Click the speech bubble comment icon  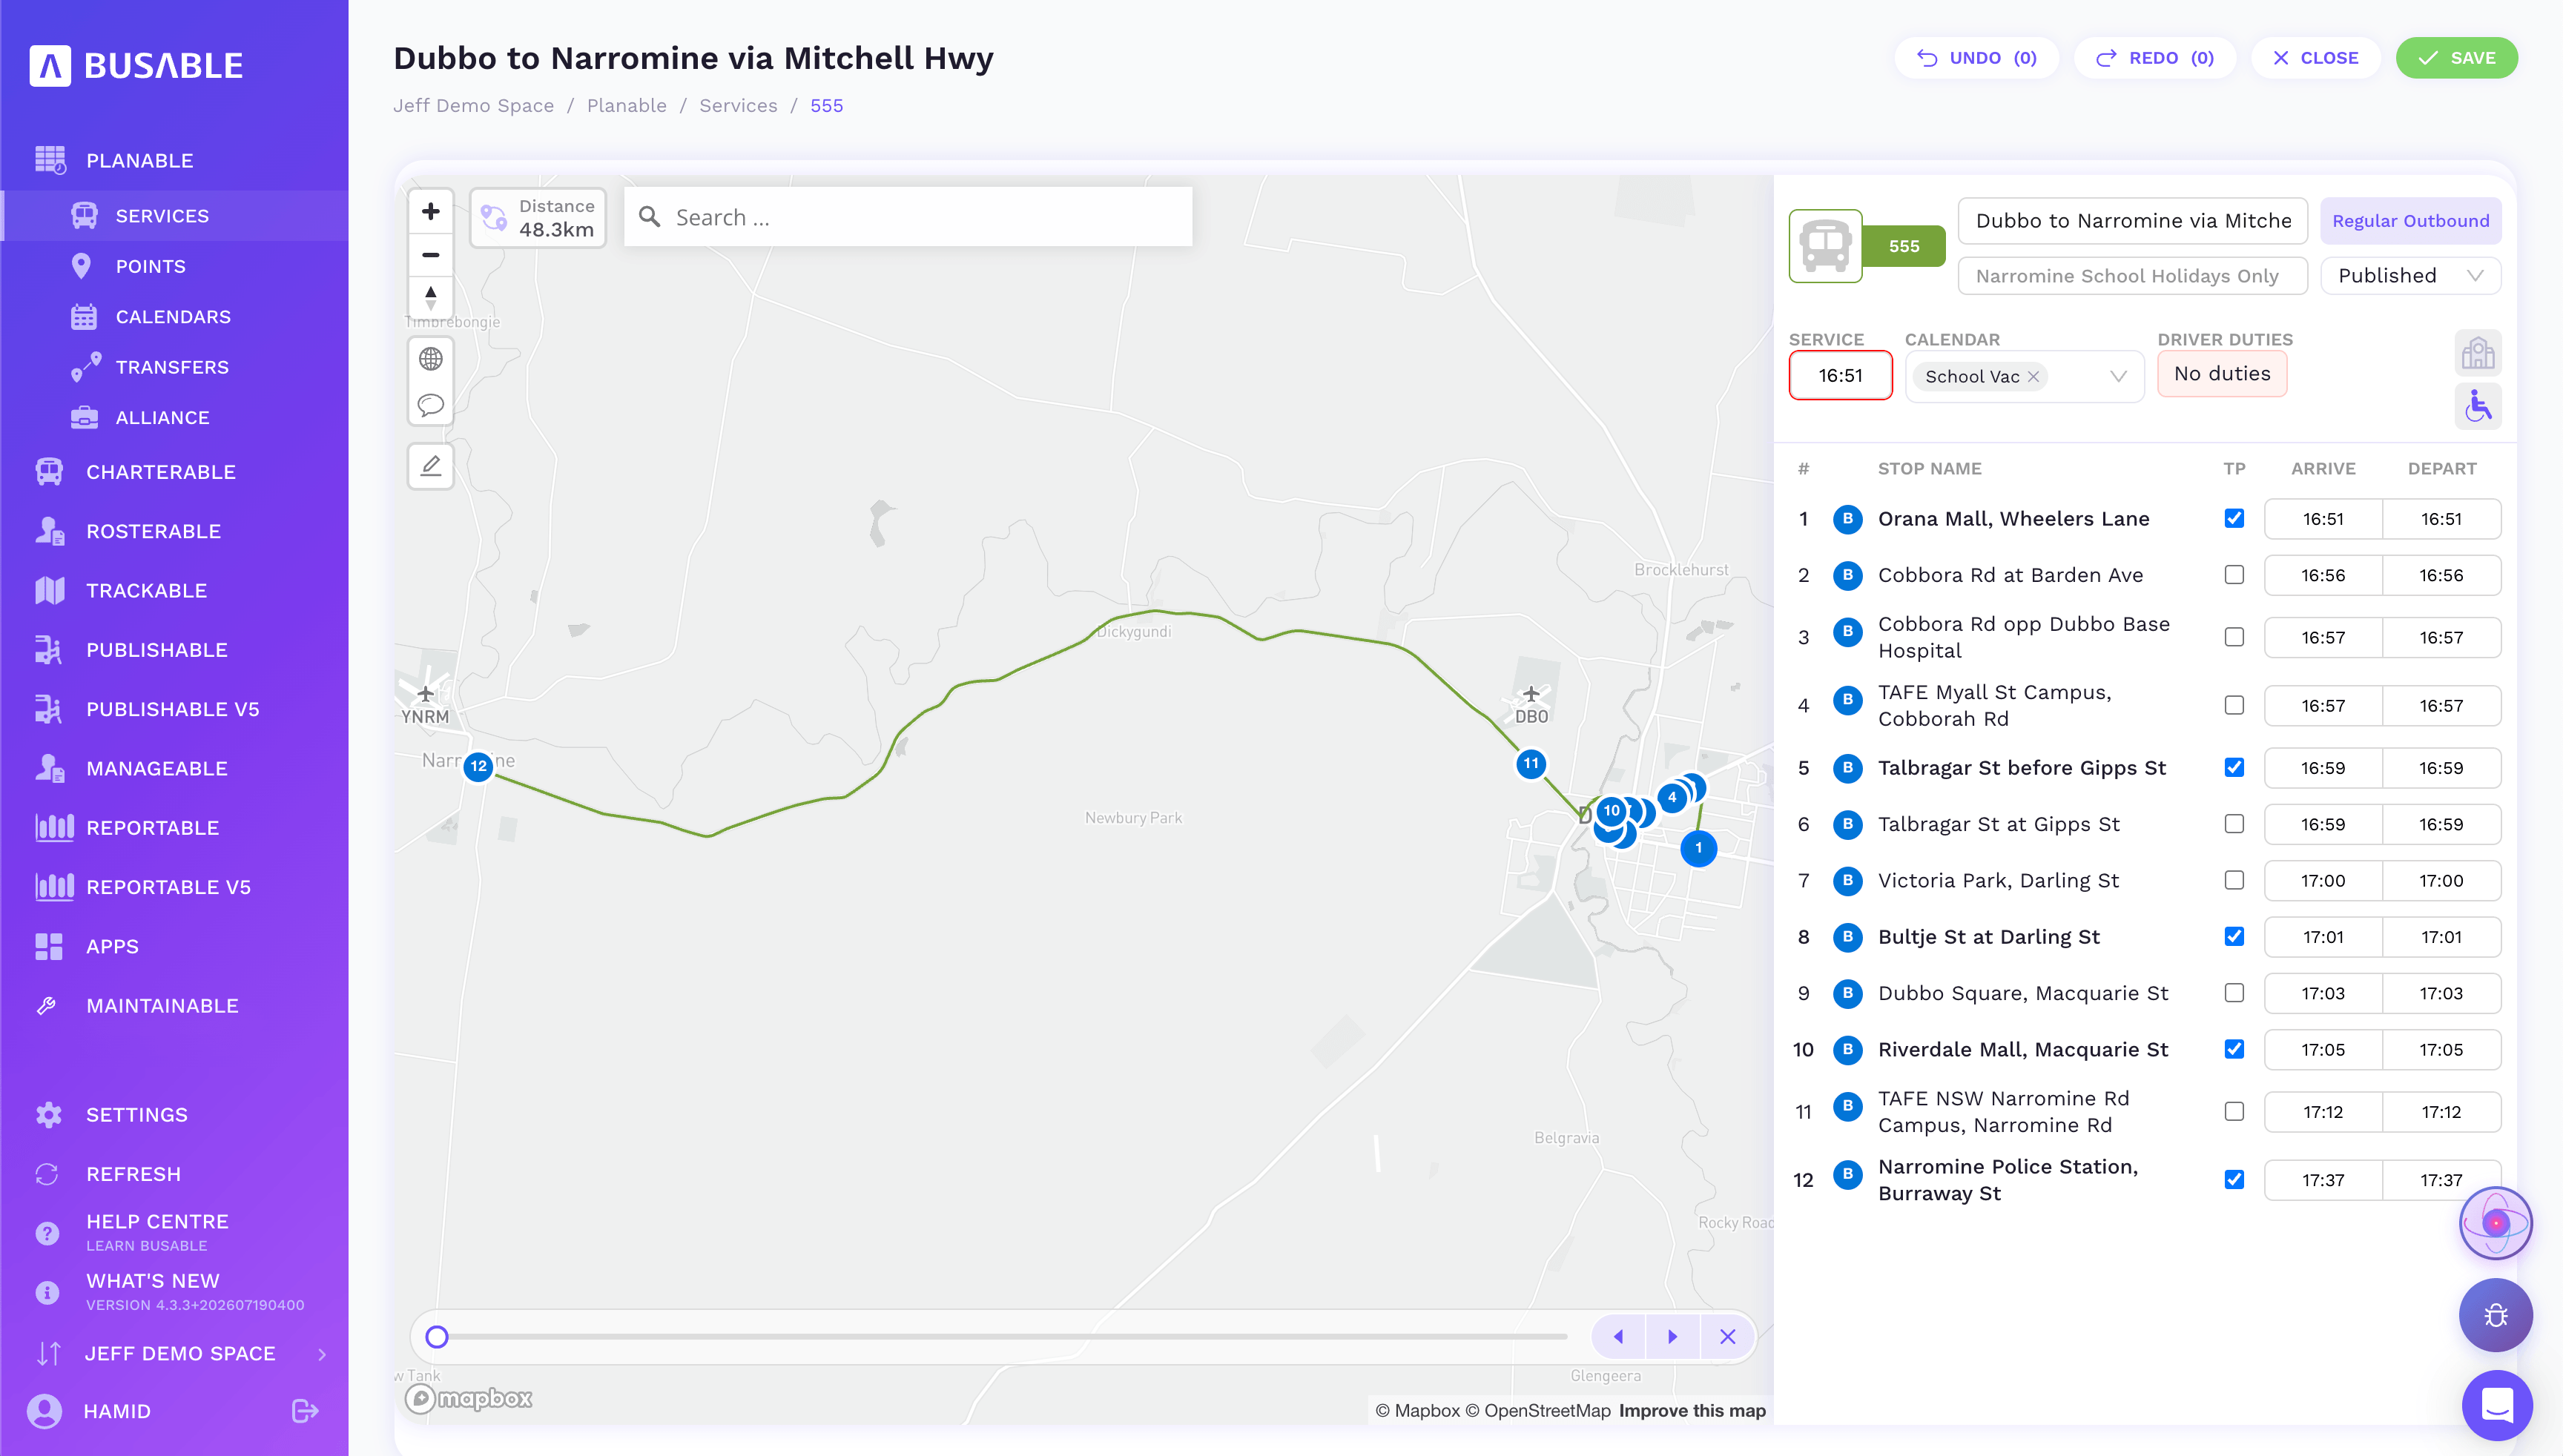pos(430,404)
